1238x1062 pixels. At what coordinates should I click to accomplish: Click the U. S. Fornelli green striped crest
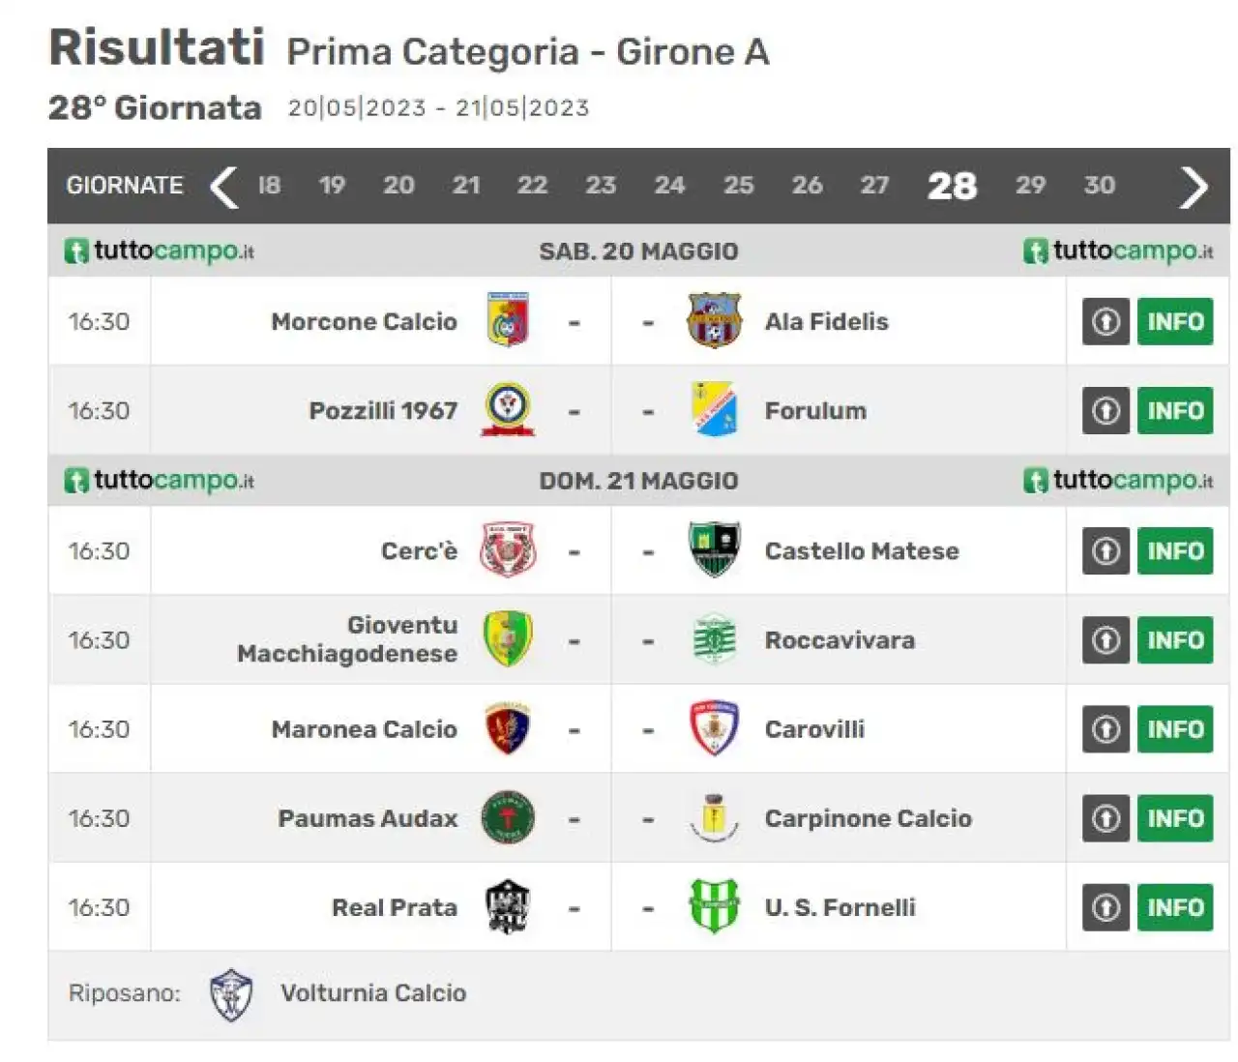[714, 907]
